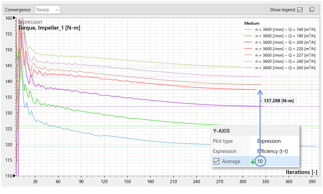The width and height of the screenshot is (323, 194).
Task: Toggle the Average checkbox
Action: tap(217, 161)
